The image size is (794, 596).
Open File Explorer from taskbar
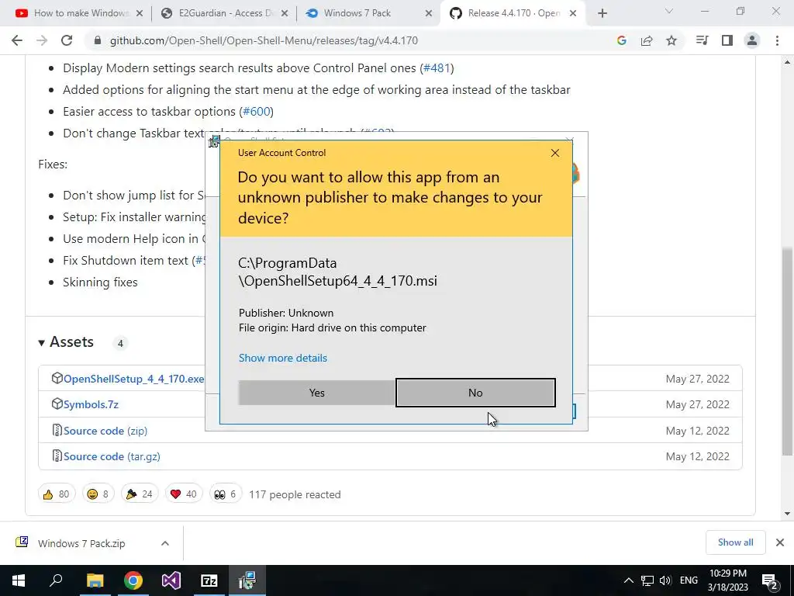(95, 580)
